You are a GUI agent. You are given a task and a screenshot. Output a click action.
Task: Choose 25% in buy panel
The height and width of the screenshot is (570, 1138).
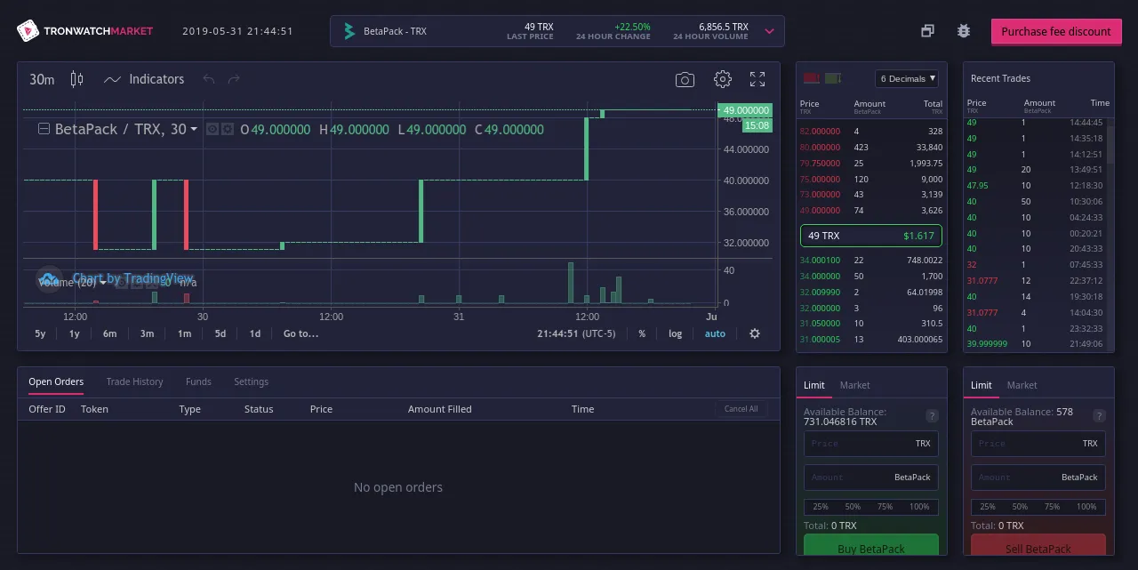821,507
